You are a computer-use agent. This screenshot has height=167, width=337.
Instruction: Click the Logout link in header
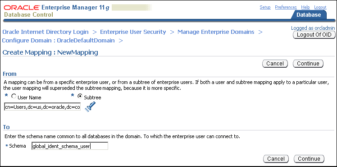(320, 7)
